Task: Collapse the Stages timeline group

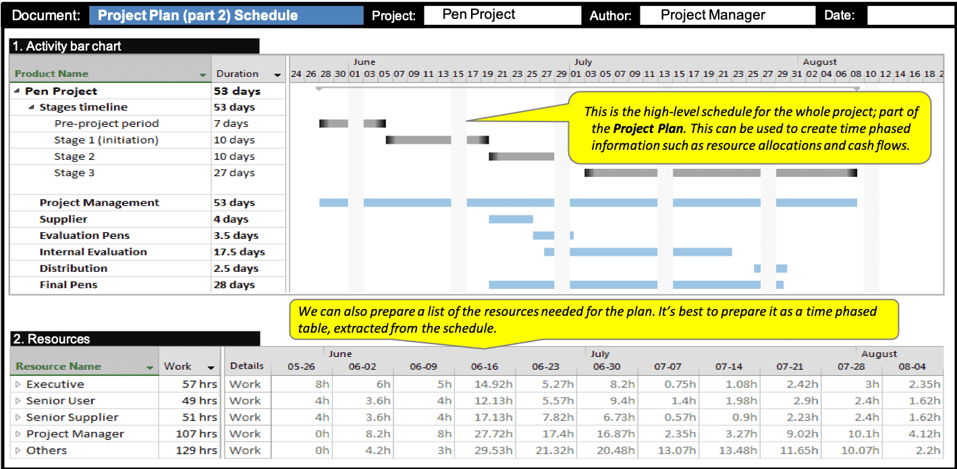Action: (x=30, y=107)
